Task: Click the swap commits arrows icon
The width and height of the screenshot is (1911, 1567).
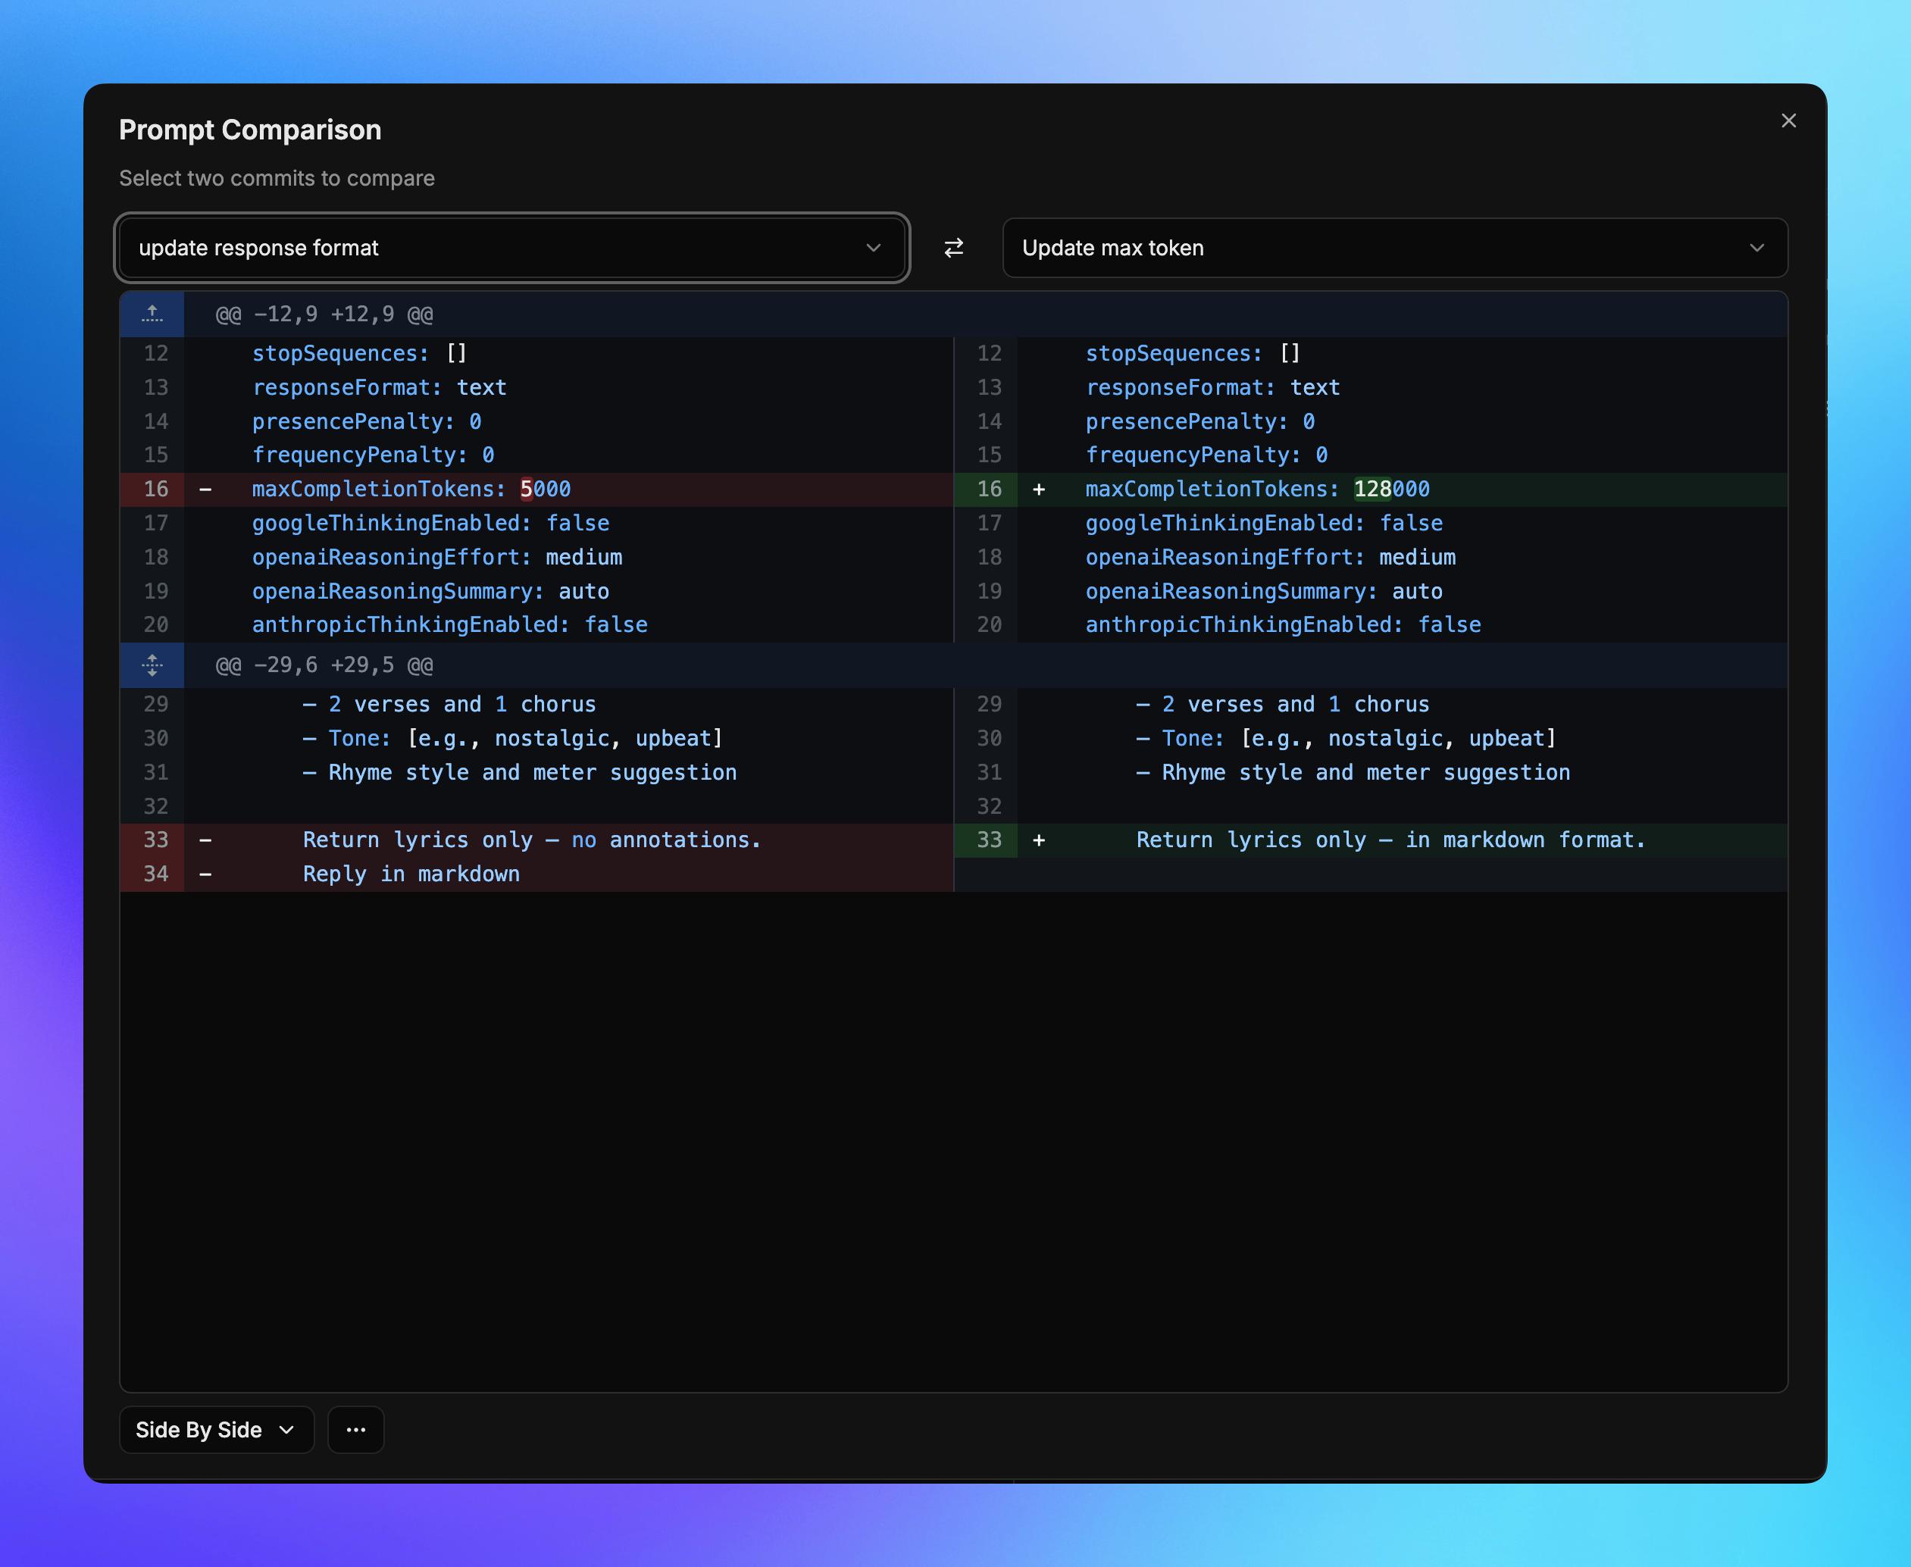Action: (953, 247)
